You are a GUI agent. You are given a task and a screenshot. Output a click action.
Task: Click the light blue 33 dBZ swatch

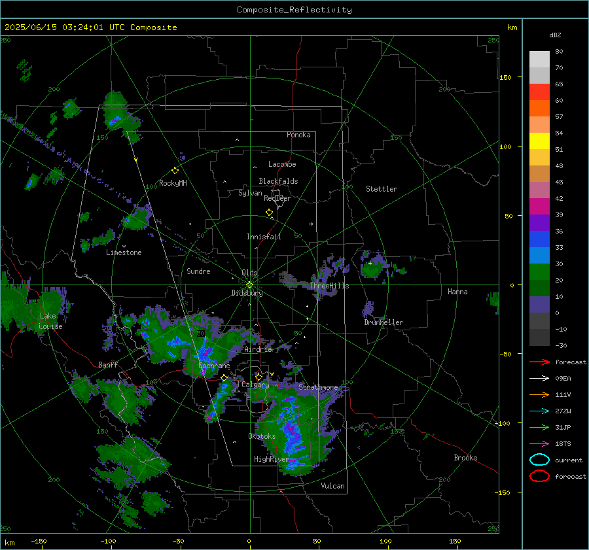coord(539,255)
